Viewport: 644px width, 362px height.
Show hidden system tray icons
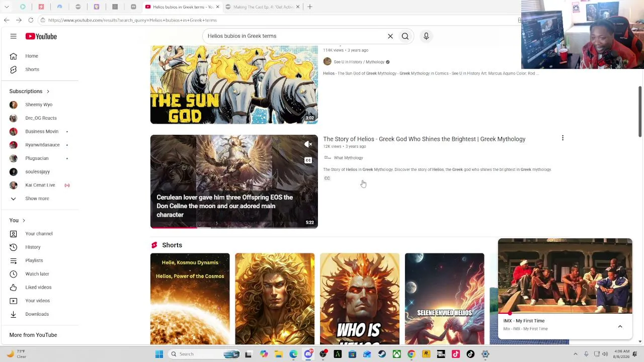(x=576, y=354)
